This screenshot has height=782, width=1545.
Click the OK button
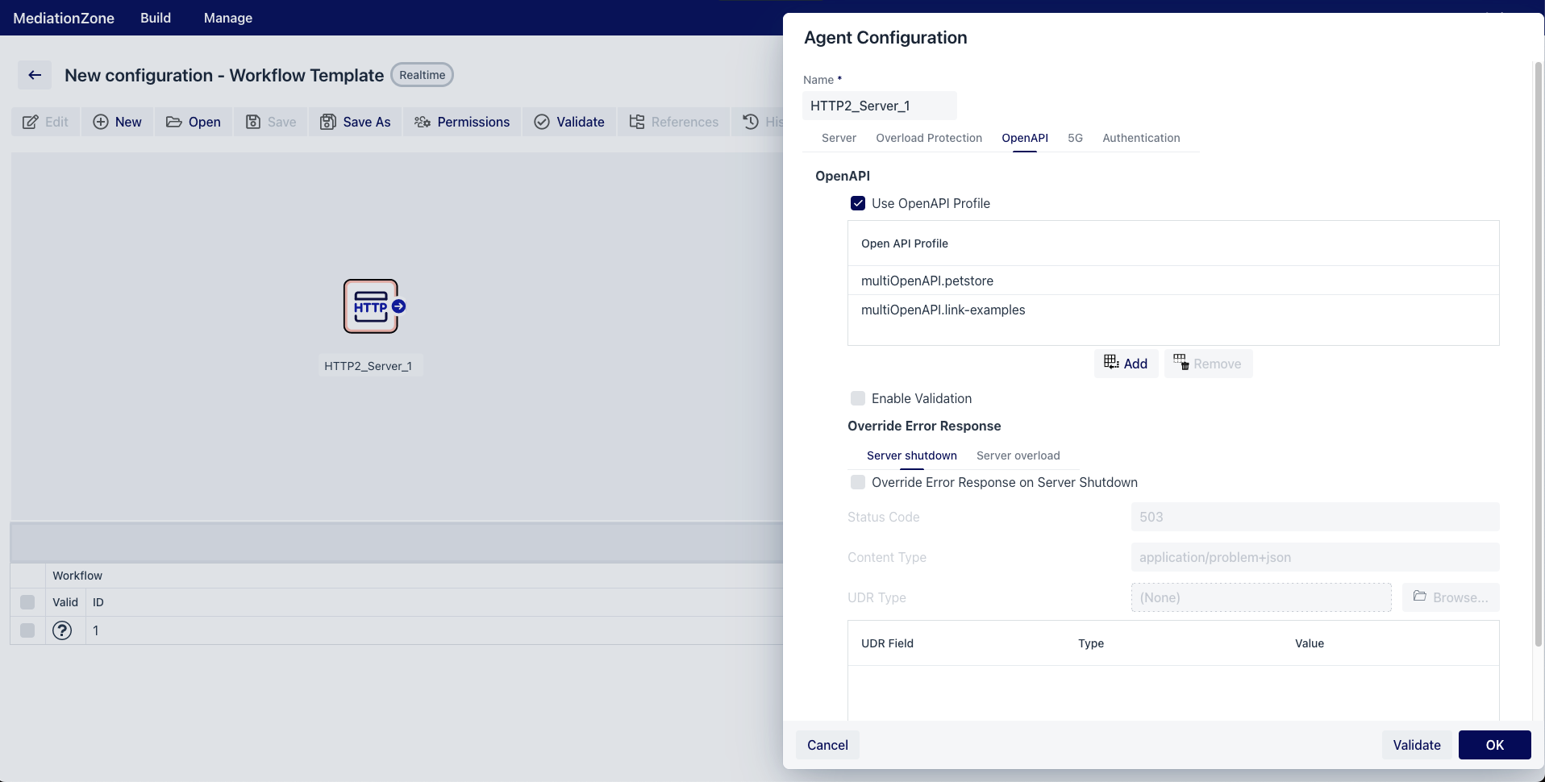[x=1494, y=745]
